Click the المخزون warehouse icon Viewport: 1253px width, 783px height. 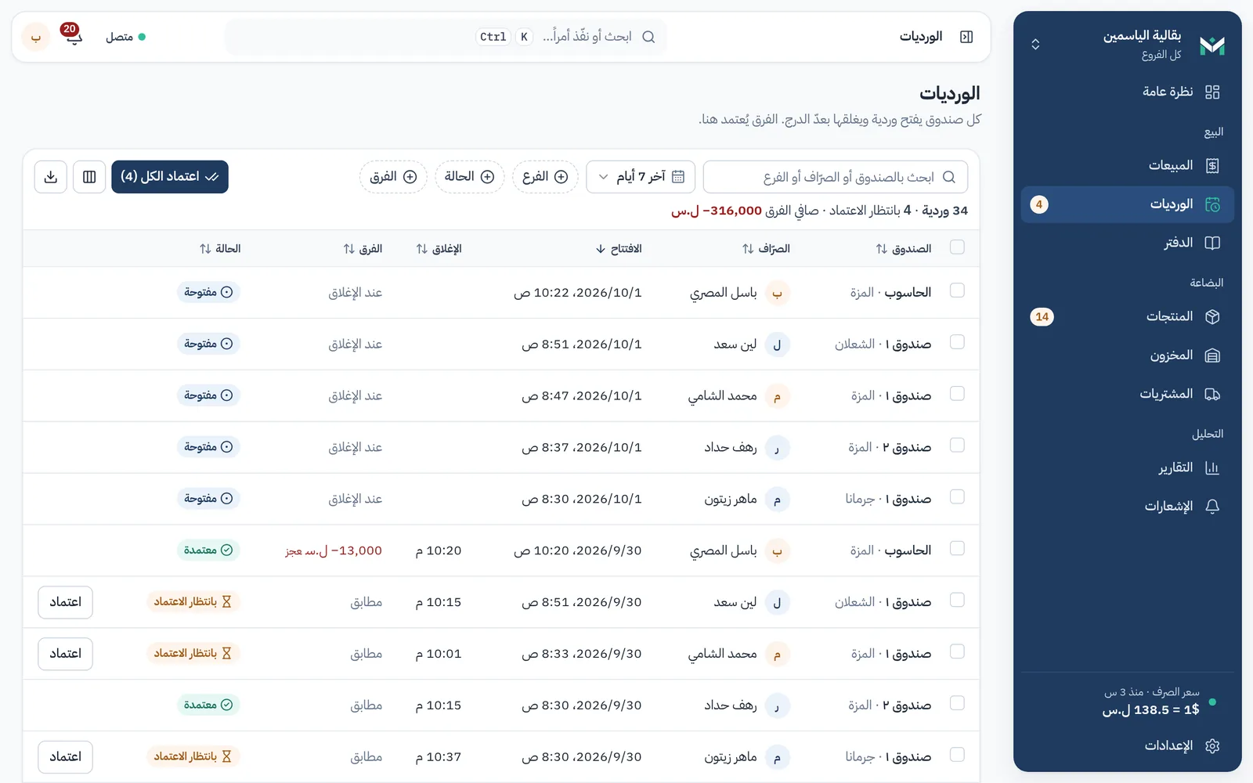[1212, 355]
